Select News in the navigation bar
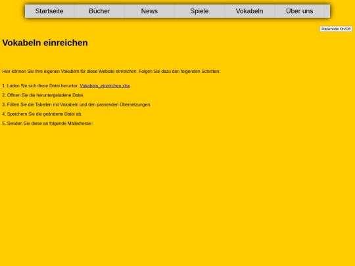The height and width of the screenshot is (266, 355). point(149,11)
